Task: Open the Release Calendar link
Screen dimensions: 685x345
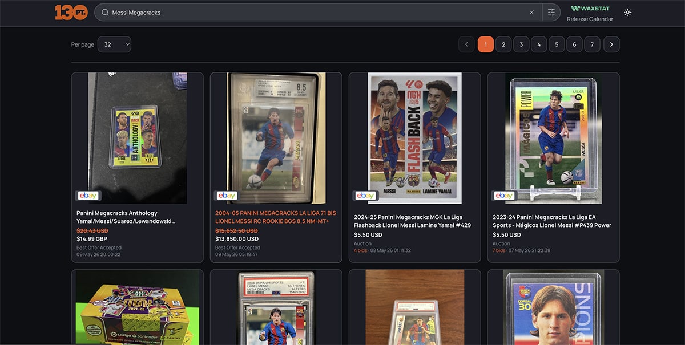Action: (590, 19)
